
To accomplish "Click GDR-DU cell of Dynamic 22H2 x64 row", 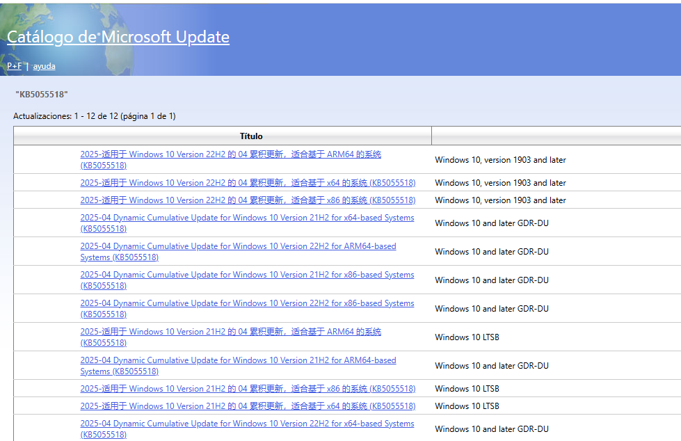I will tap(492, 429).
